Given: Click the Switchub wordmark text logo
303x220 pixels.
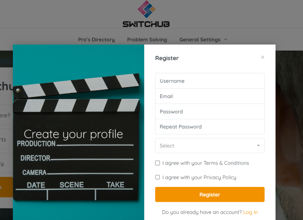Looking at the screenshot, I should pos(146,24).
